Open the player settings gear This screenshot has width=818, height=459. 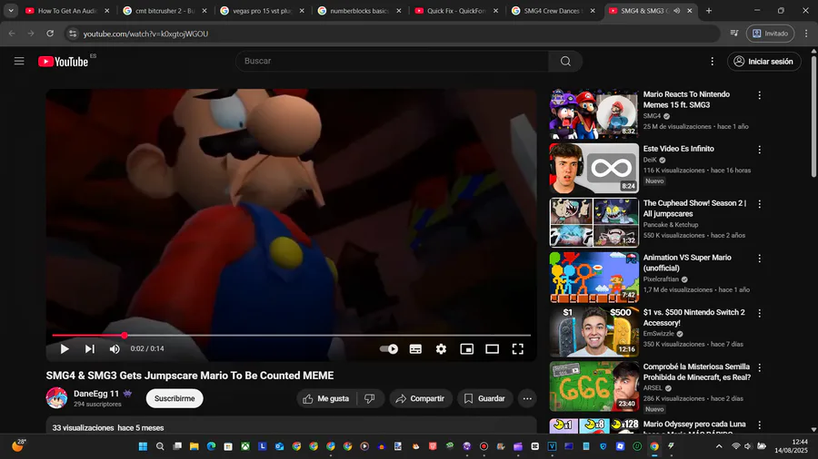pyautogui.click(x=441, y=348)
